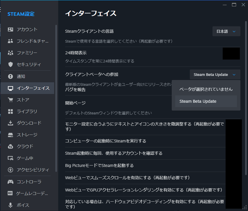Click Big PictureモードでSteamを起動する row
This screenshot has width=248, height=211.
[x=145, y=165]
